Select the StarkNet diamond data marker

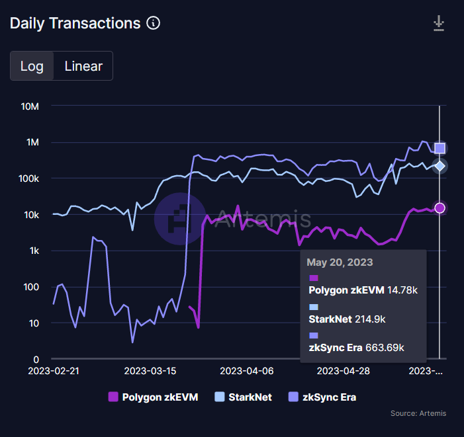point(440,166)
